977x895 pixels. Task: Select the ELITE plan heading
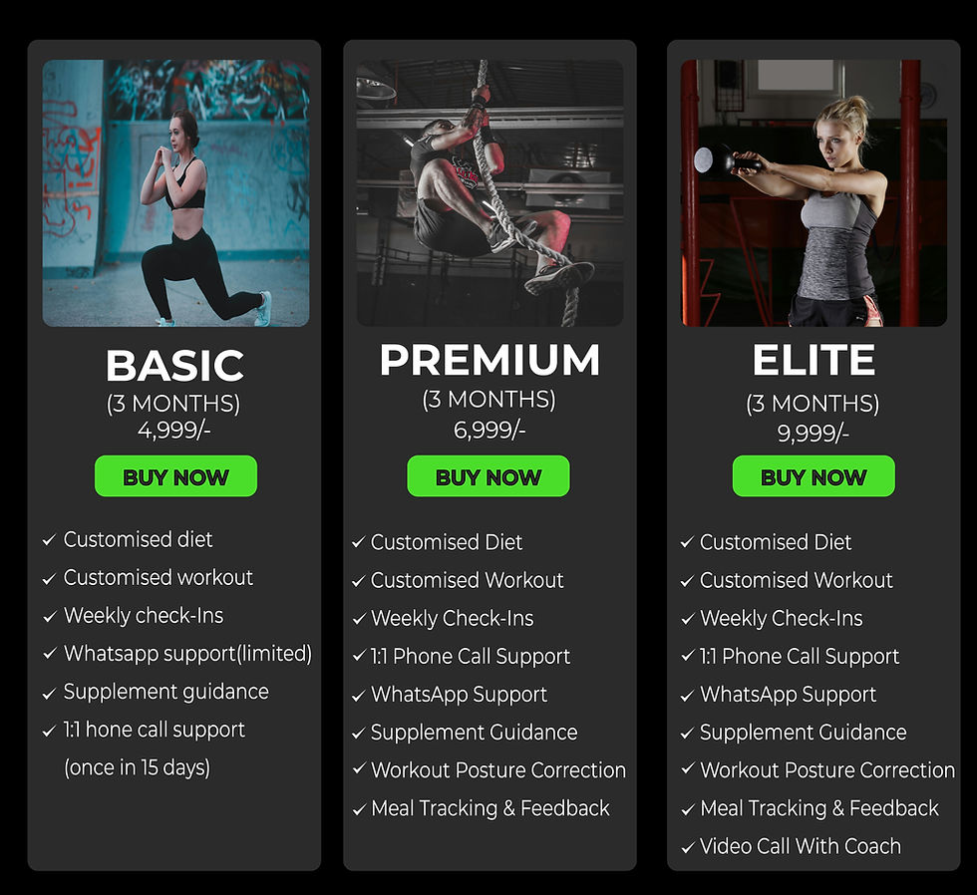[814, 360]
